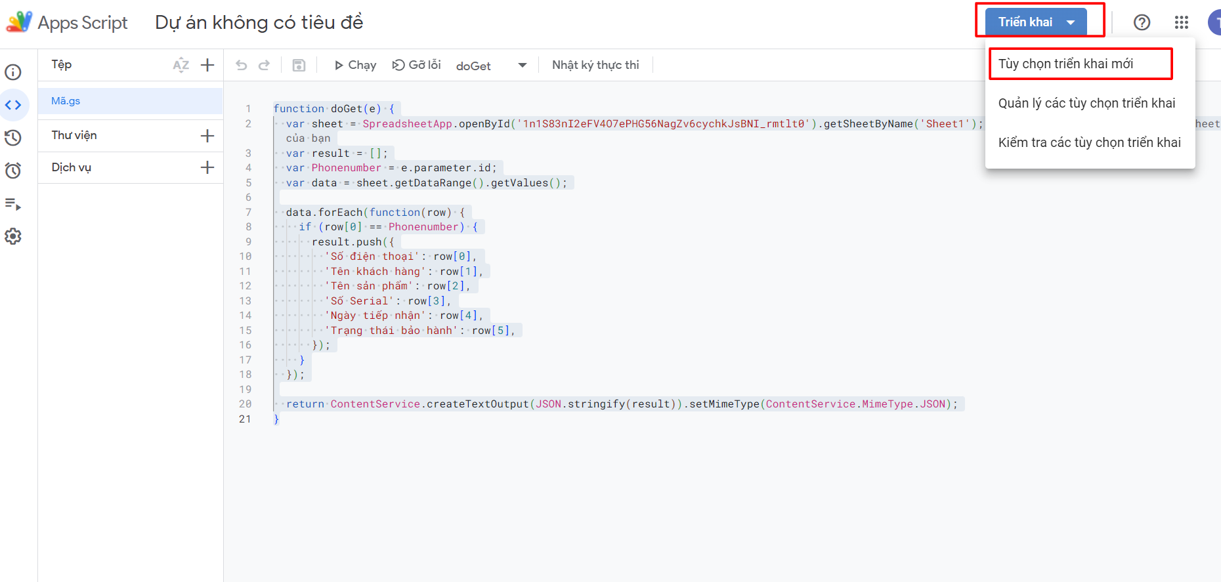This screenshot has width=1221, height=582.
Task: Click the getDataRange().getValues() line
Action: click(x=427, y=183)
